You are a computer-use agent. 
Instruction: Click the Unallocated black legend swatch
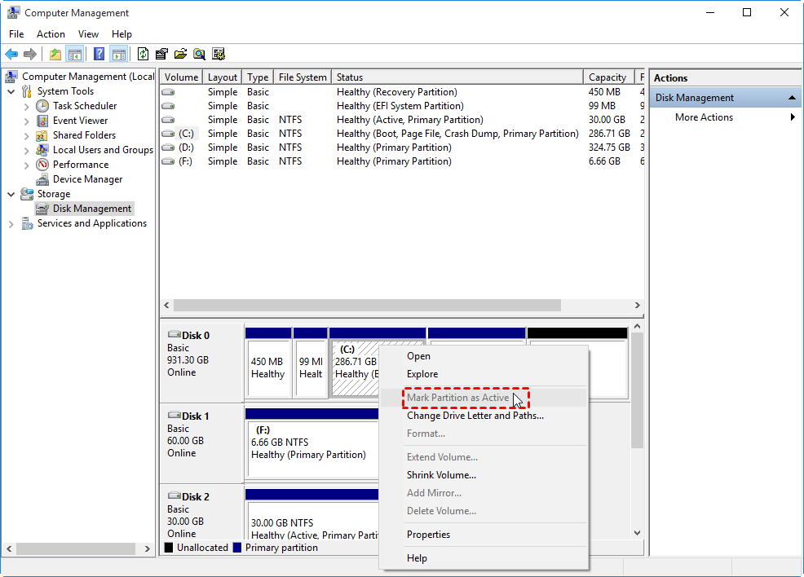point(169,548)
